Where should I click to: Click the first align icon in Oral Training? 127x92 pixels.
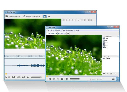point(64,20)
